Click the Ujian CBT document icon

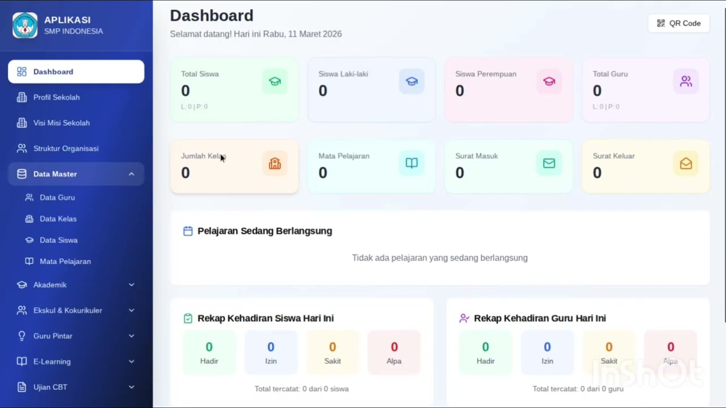click(x=22, y=387)
